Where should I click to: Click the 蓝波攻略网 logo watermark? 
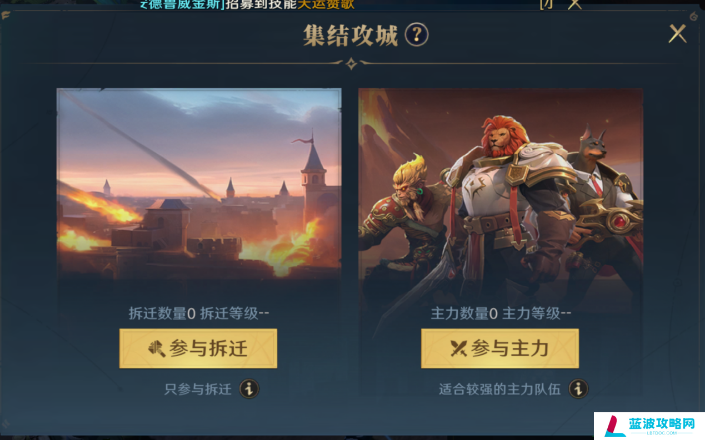pyautogui.click(x=649, y=426)
